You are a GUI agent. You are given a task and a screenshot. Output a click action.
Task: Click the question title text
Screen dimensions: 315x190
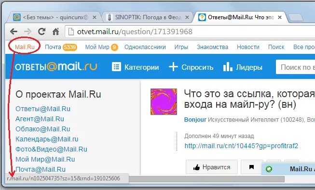point(249,99)
